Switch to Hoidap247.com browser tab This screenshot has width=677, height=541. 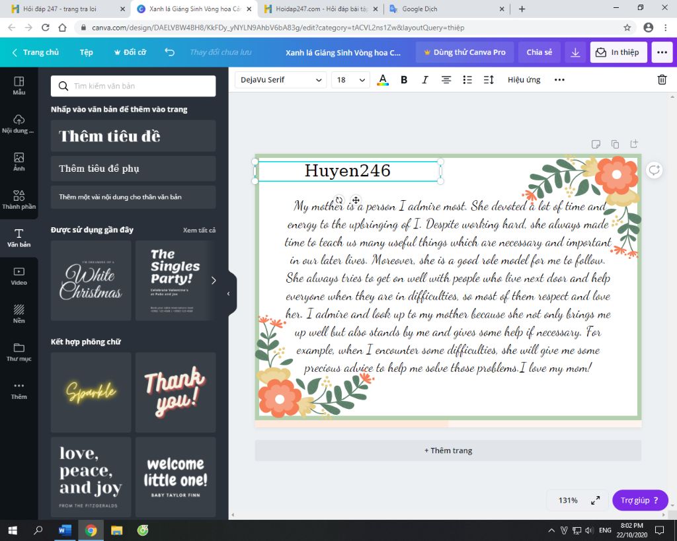[x=321, y=9]
